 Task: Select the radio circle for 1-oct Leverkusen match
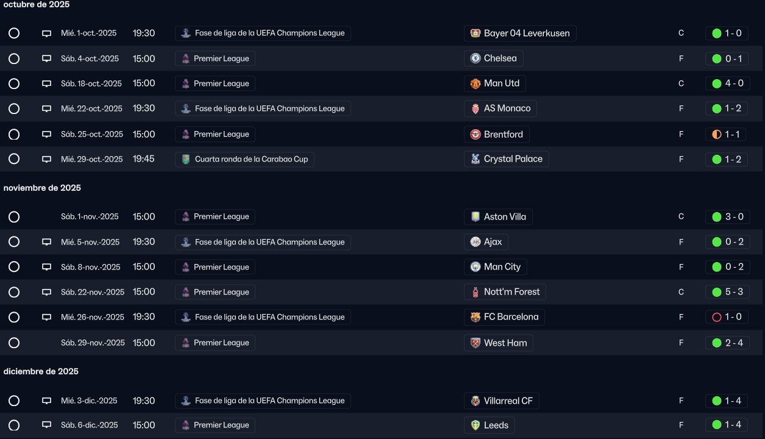(14, 34)
